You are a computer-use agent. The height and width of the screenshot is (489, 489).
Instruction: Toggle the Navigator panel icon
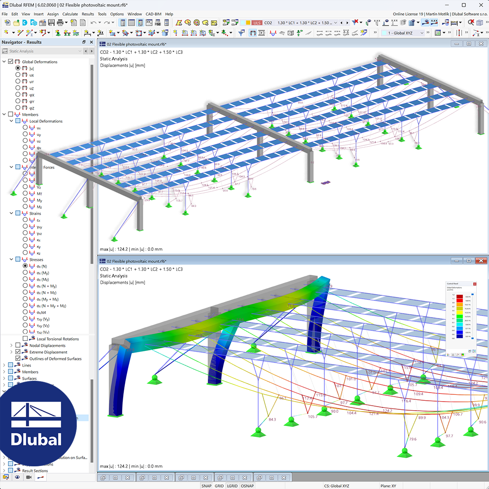click(x=123, y=23)
